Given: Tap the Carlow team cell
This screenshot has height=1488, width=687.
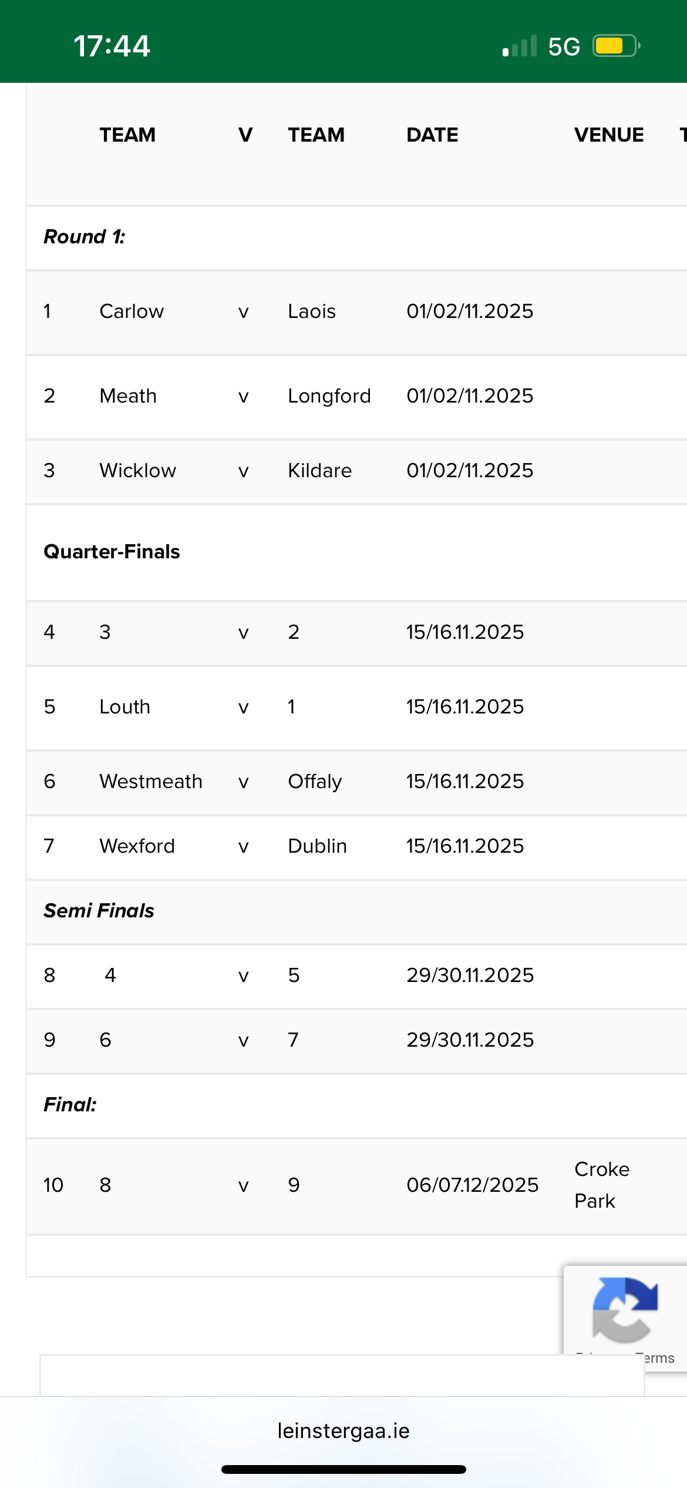Looking at the screenshot, I should point(132,311).
